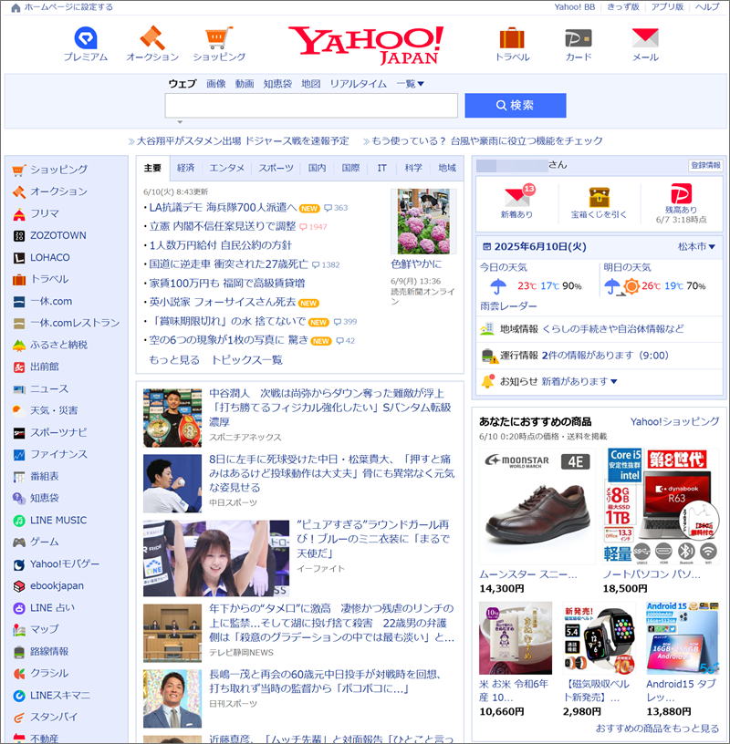Click the ZOZOTOWN sidebar icon
This screenshot has height=744, width=730.
19,236
